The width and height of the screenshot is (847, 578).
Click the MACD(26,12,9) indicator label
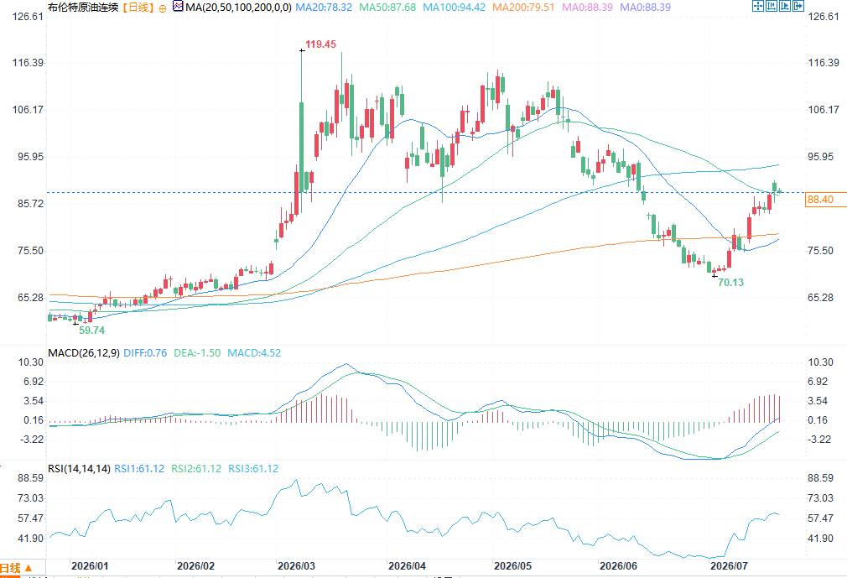pyautogui.click(x=84, y=352)
